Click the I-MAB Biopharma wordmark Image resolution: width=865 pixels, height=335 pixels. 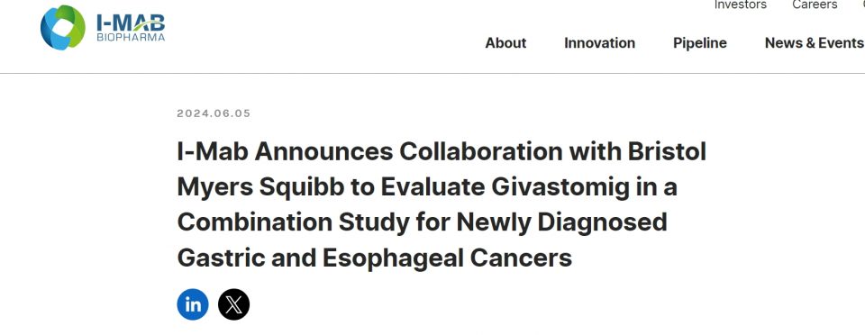131,28
